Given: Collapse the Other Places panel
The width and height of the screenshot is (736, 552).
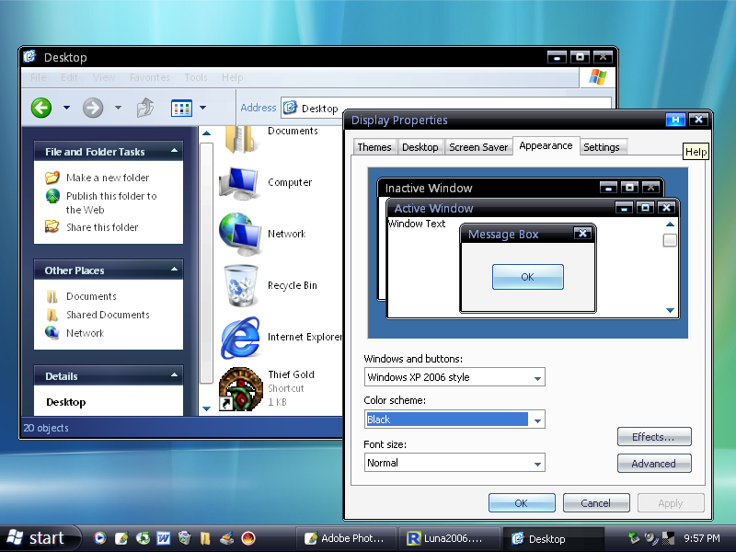Looking at the screenshot, I should click(173, 270).
